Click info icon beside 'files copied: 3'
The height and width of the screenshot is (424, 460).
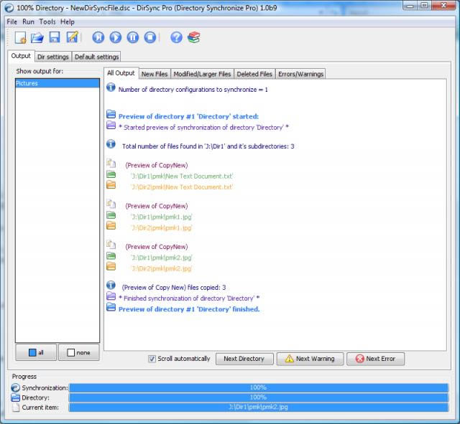[x=111, y=285]
